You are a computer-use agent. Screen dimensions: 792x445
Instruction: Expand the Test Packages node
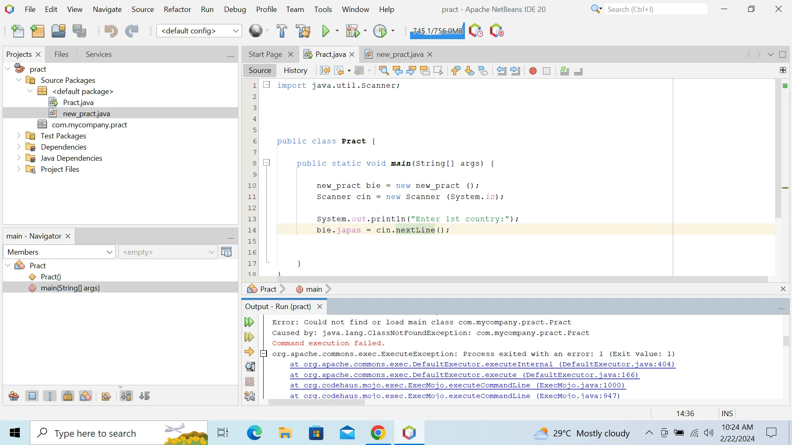click(19, 136)
